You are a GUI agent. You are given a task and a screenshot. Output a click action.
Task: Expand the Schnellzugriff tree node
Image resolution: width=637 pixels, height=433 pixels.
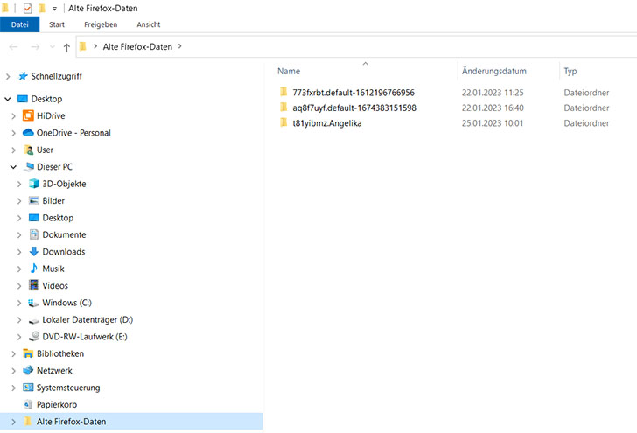8,76
